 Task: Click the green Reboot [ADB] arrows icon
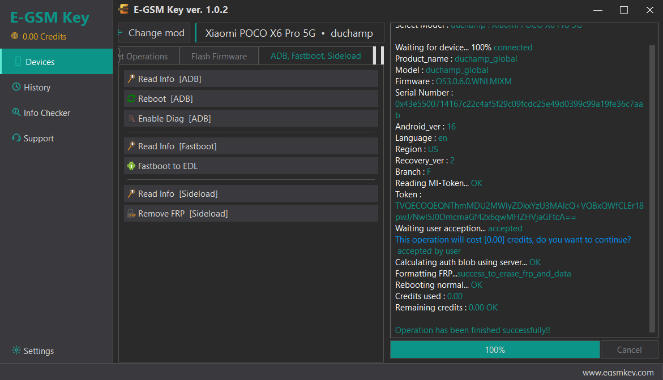coord(131,98)
